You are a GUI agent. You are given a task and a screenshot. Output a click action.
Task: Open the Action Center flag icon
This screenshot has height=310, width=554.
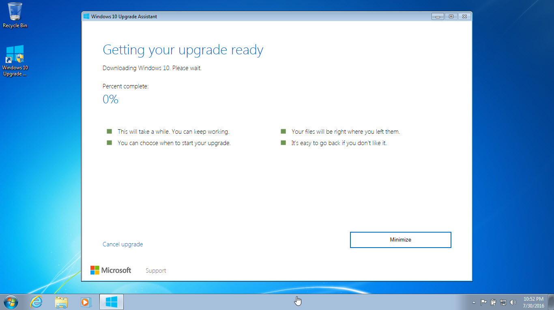(x=483, y=302)
